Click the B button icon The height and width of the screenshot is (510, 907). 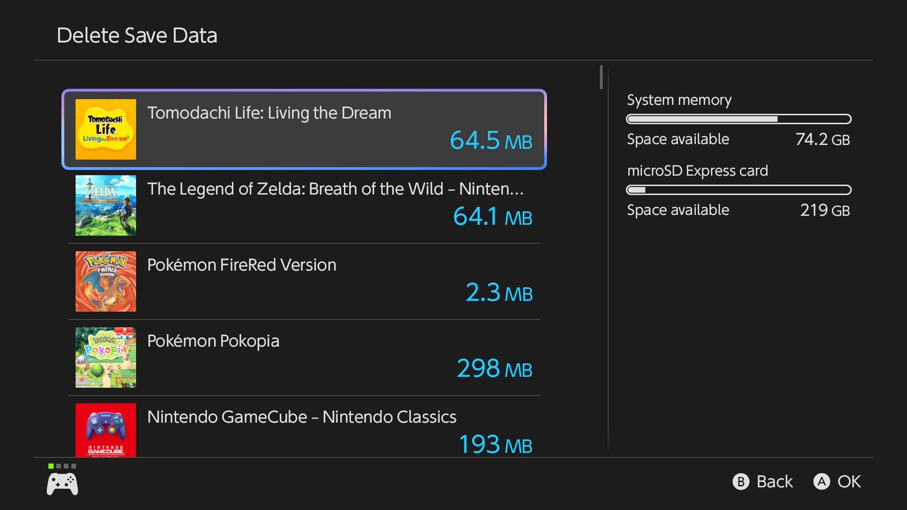[741, 482]
